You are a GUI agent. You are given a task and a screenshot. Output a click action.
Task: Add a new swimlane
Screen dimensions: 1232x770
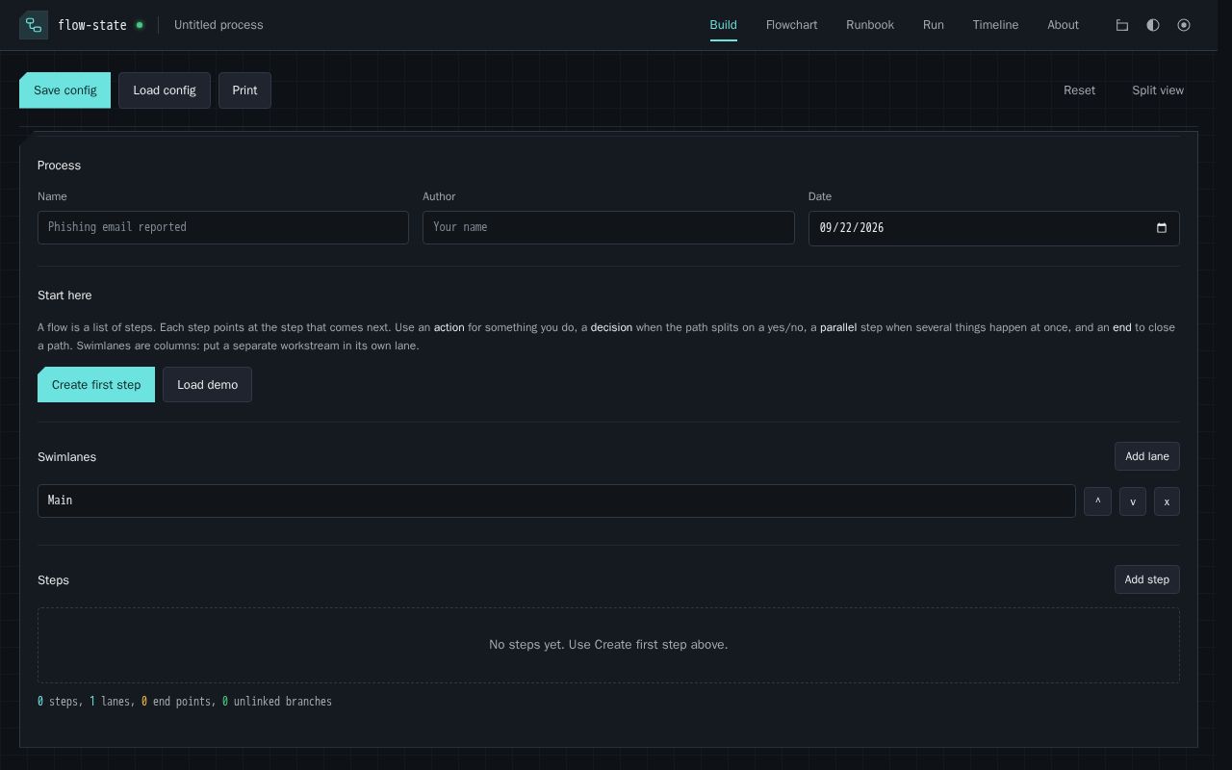coord(1146,456)
